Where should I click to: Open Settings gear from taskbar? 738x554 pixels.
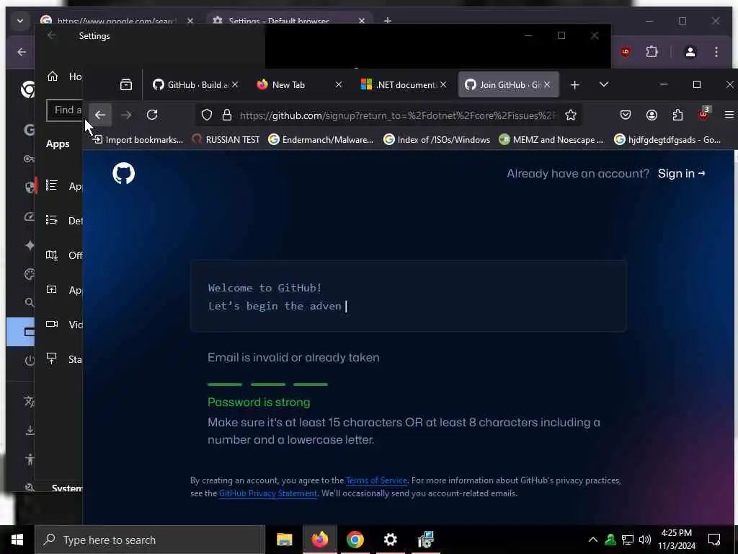[x=390, y=540]
